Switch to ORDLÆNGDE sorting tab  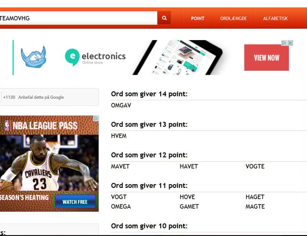click(233, 18)
